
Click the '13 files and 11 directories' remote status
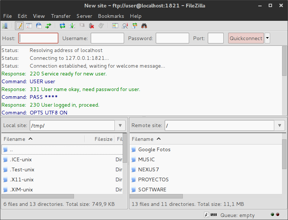188,204
